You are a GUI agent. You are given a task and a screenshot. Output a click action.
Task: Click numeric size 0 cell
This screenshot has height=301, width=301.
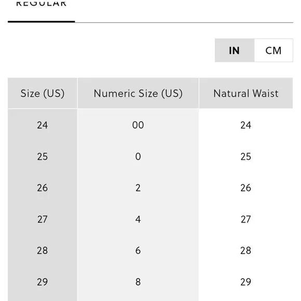pos(138,156)
